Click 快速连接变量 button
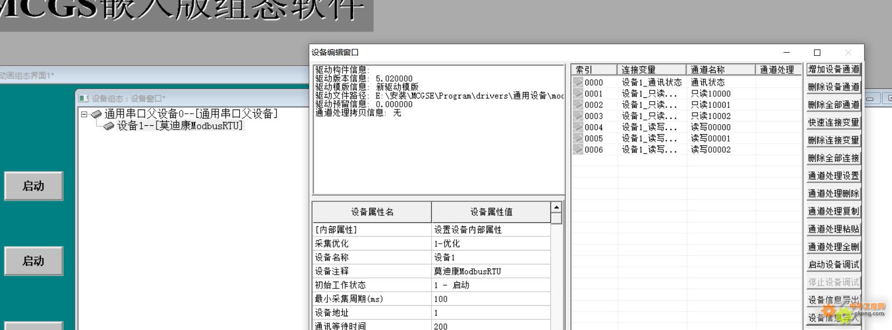 pos(834,123)
